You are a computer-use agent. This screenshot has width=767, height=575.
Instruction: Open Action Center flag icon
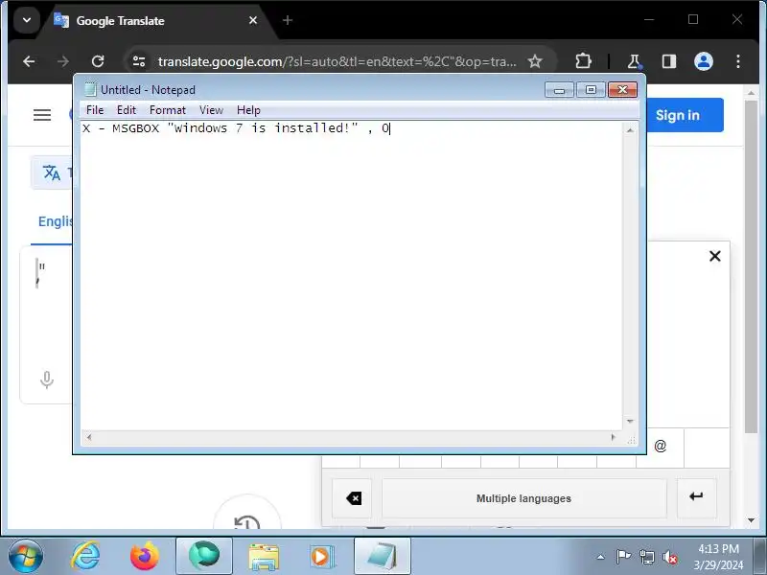623,557
